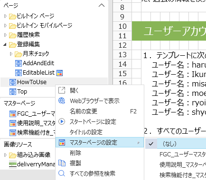Choose すべての参照を検索 menu entry
The width and height of the screenshot is (206, 180).
coord(100,173)
